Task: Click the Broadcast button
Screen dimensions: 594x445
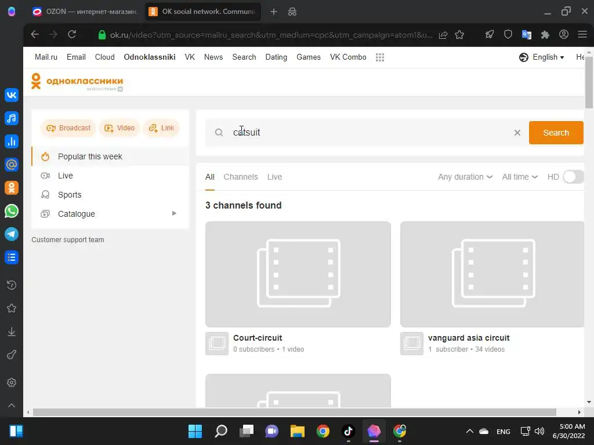Action: [x=68, y=128]
